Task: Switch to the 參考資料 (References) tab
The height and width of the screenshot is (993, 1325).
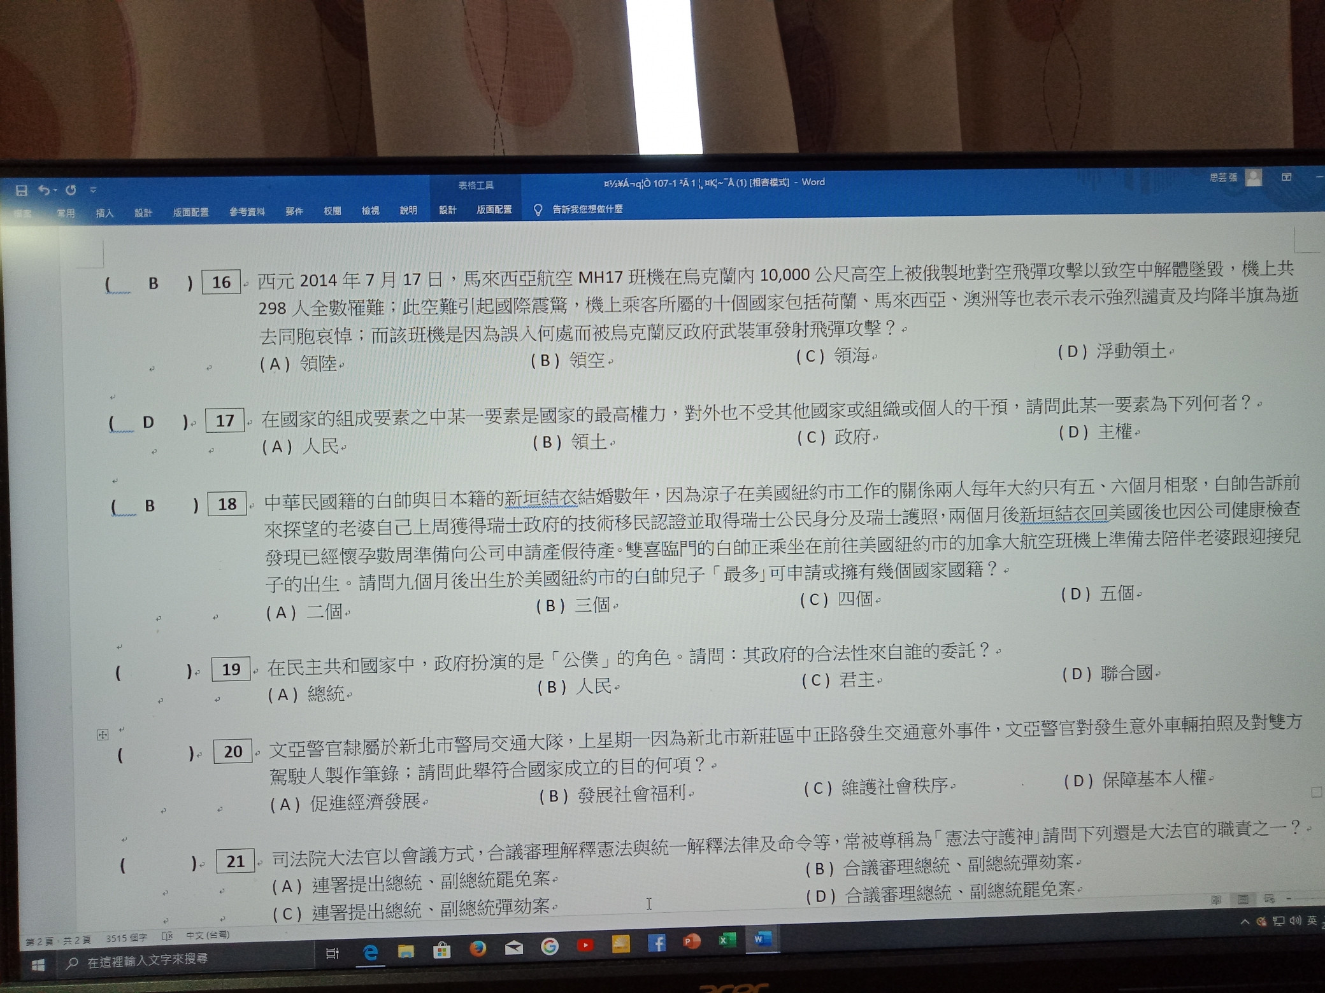Action: (x=247, y=211)
